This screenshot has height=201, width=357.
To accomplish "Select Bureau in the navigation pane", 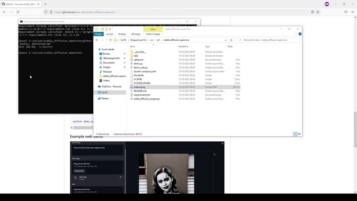I will 107,54.
